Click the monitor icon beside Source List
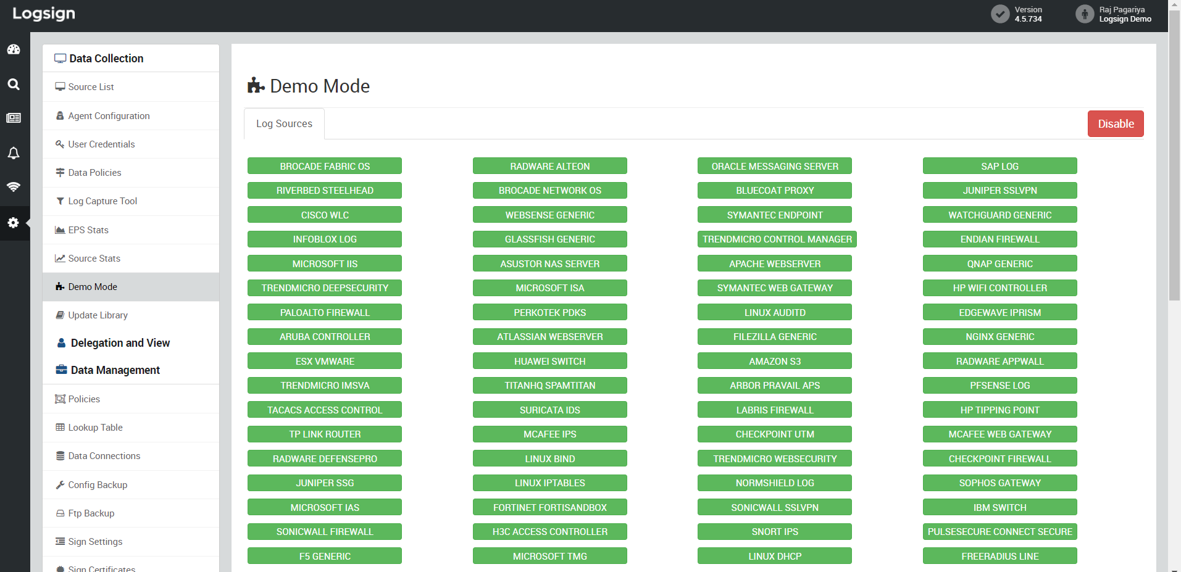The image size is (1181, 572). [60, 87]
